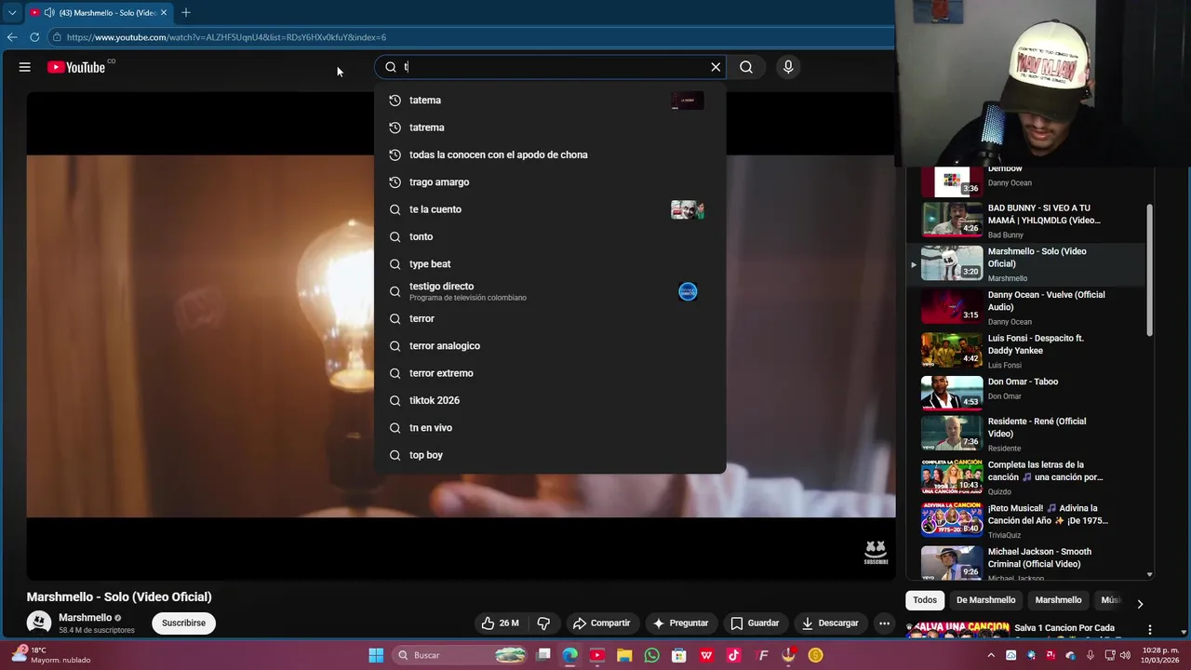Play "Don Omar - Taboo" from playlist

click(1027, 393)
